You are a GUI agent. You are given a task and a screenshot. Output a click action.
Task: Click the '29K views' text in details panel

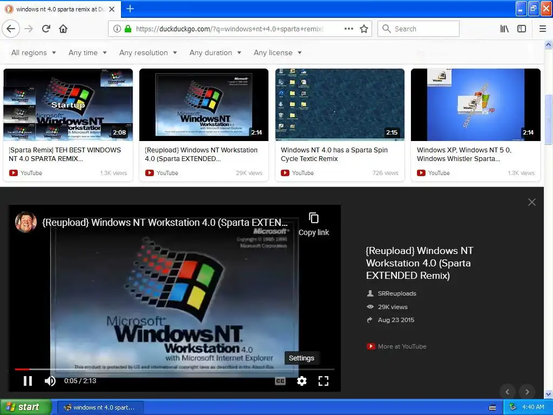[393, 307]
